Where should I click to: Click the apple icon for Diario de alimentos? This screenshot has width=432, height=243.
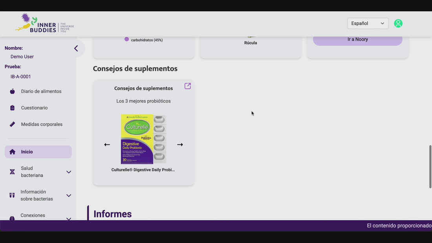point(12,91)
